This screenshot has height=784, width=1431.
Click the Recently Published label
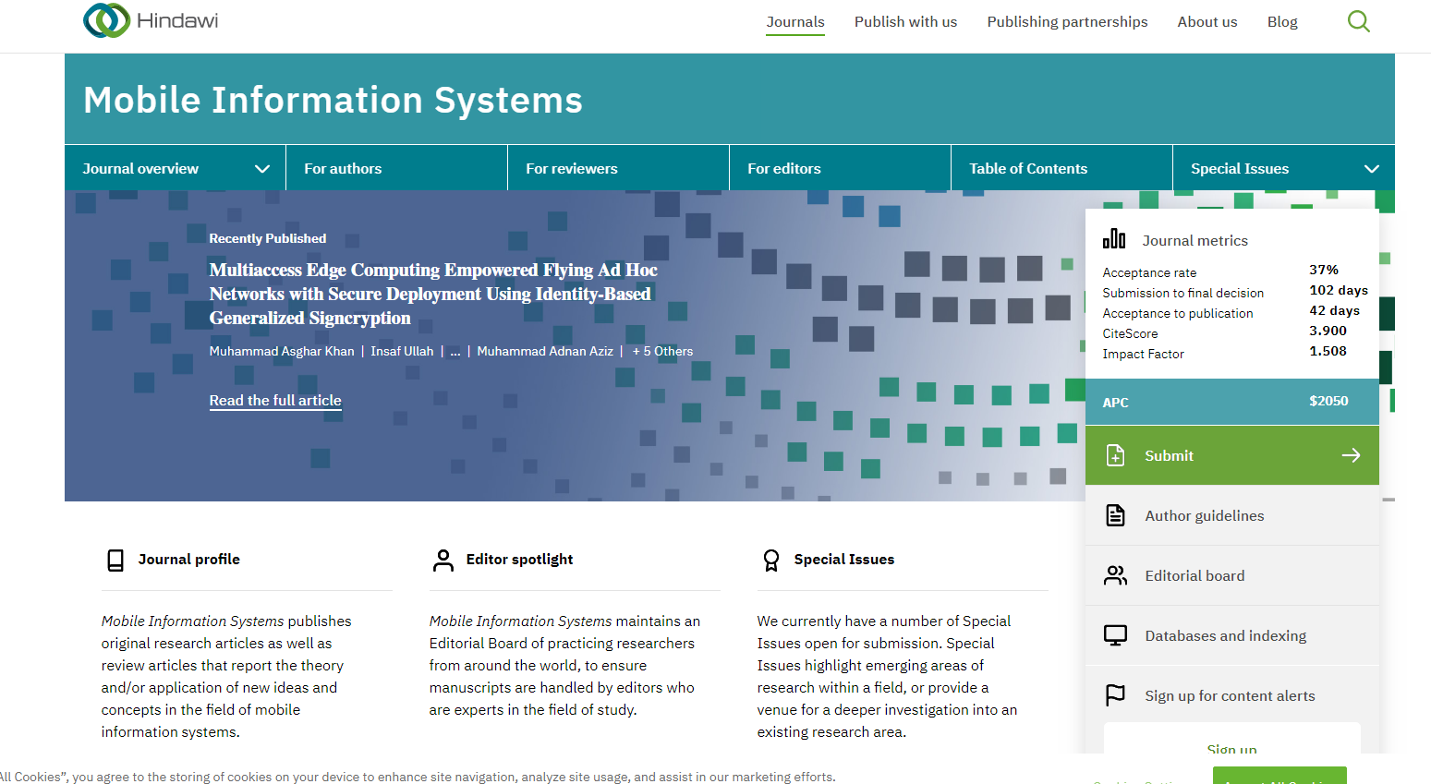point(268,238)
